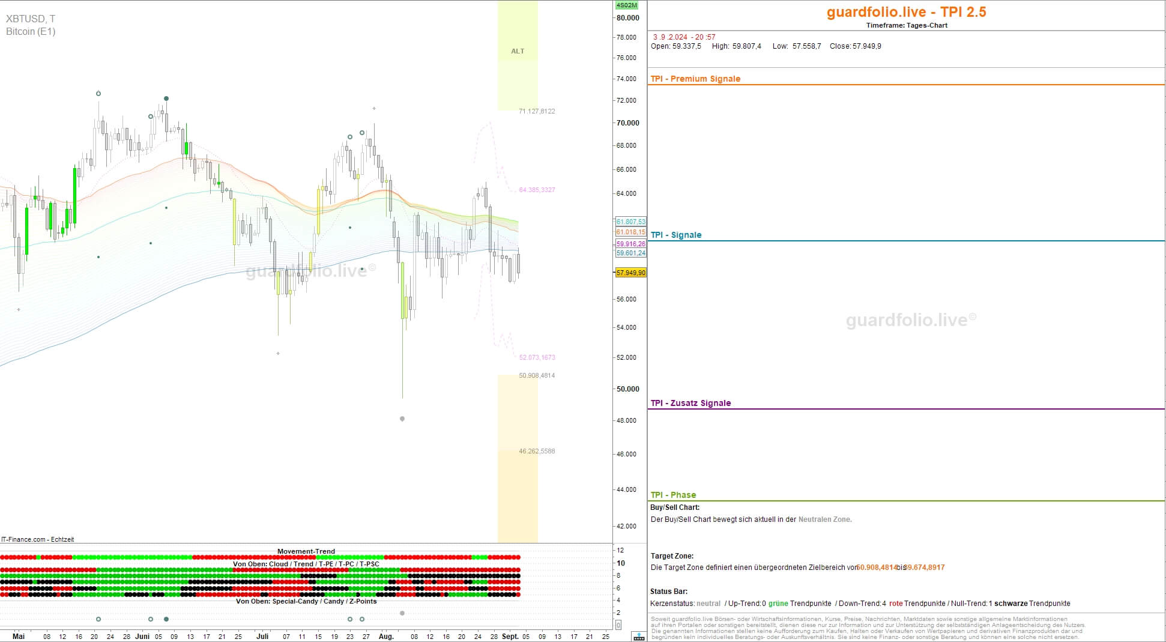Click the pink 64.385,3327 projection label
The image size is (1166, 642).
pos(537,190)
